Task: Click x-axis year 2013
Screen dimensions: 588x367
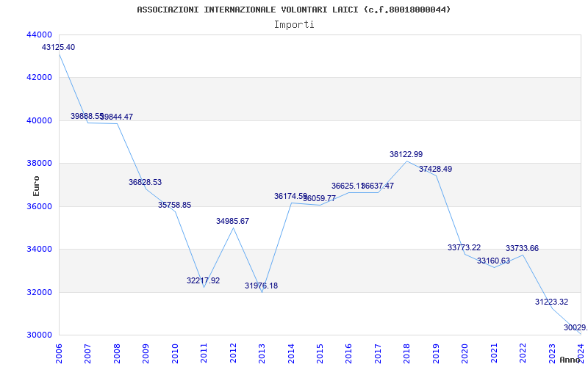Action: click(x=262, y=354)
